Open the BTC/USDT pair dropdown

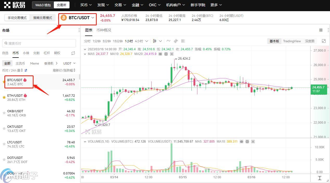coord(77,18)
